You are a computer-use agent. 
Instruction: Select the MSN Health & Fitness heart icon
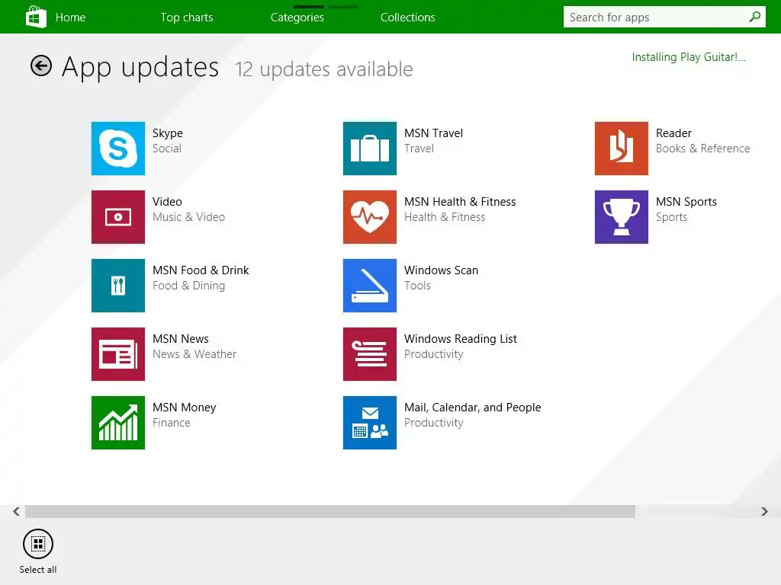coord(370,217)
